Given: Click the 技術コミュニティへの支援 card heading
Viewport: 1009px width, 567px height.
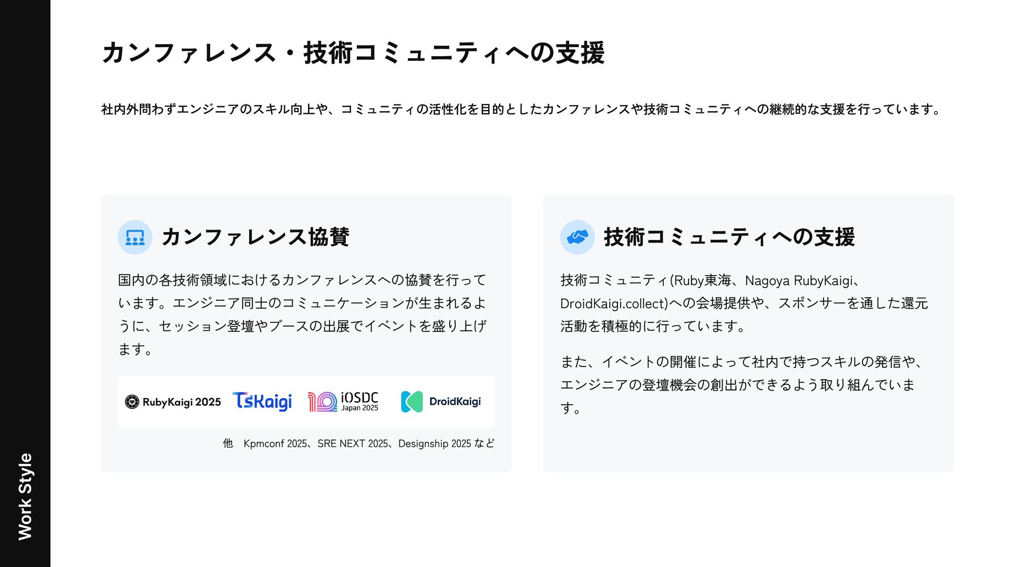Looking at the screenshot, I should [729, 237].
